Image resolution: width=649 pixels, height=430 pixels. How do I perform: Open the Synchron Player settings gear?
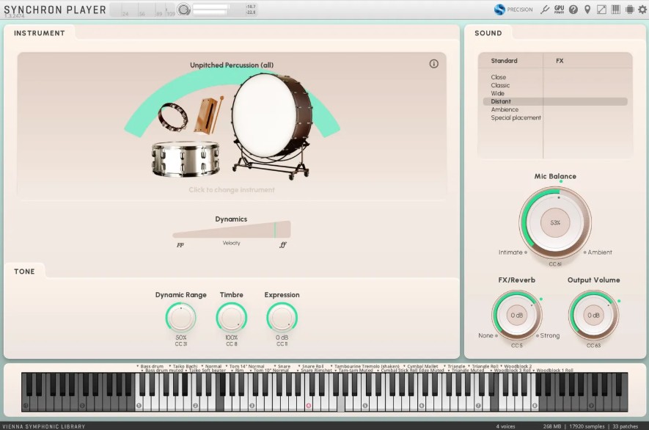click(642, 10)
